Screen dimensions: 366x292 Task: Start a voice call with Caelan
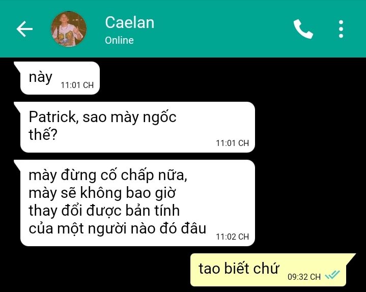(x=303, y=29)
